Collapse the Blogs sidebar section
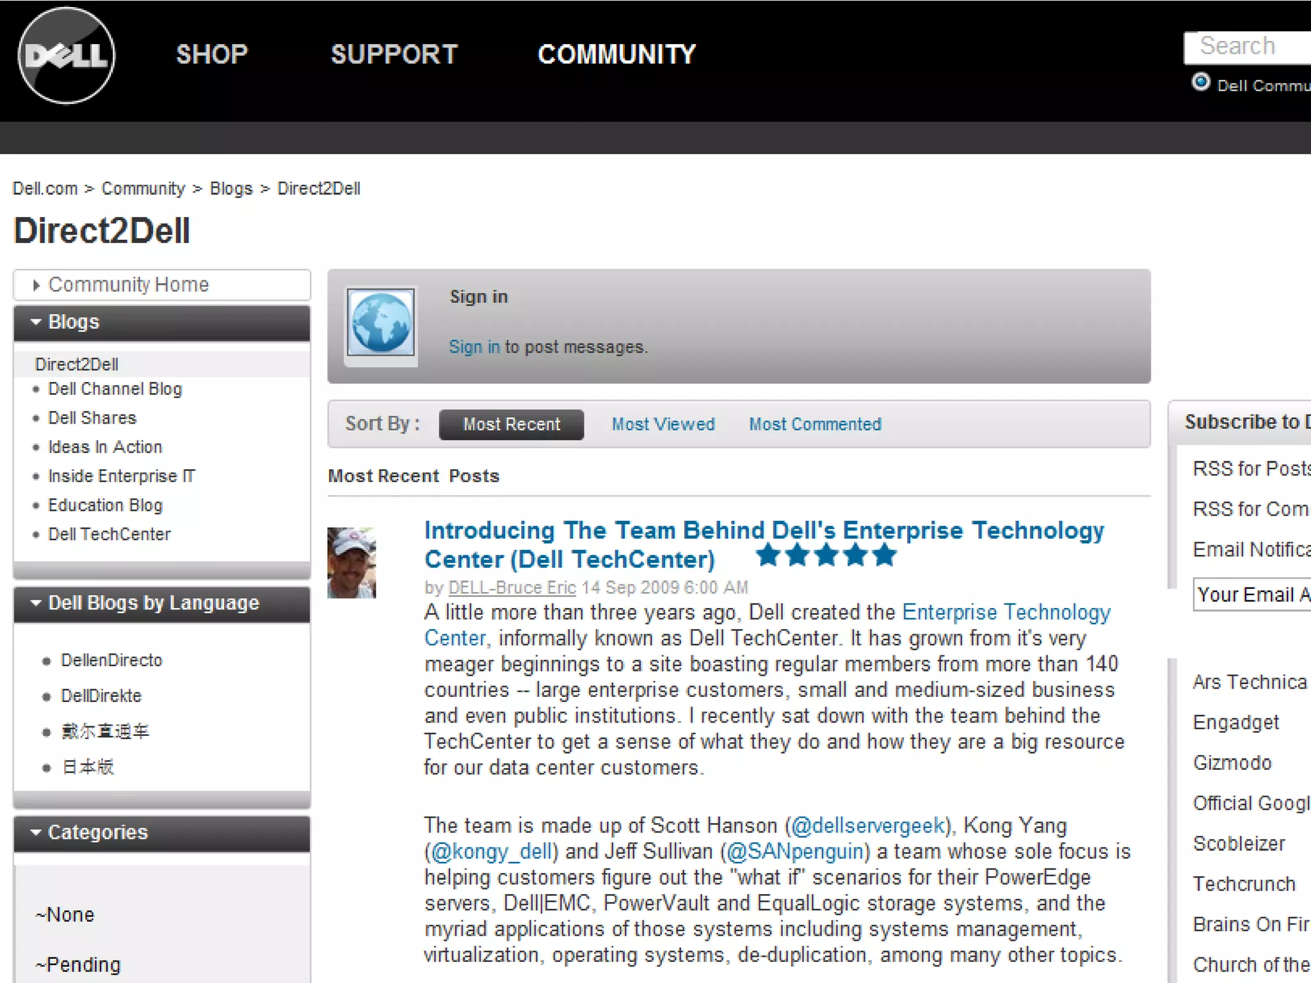1311x983 pixels. [x=36, y=322]
